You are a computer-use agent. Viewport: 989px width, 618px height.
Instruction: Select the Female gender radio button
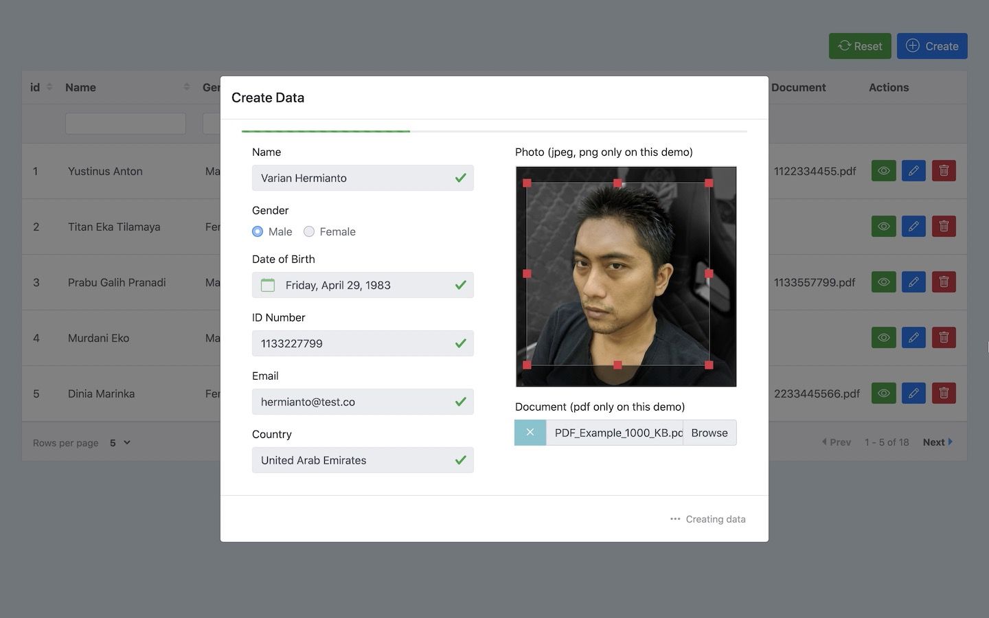pyautogui.click(x=309, y=231)
